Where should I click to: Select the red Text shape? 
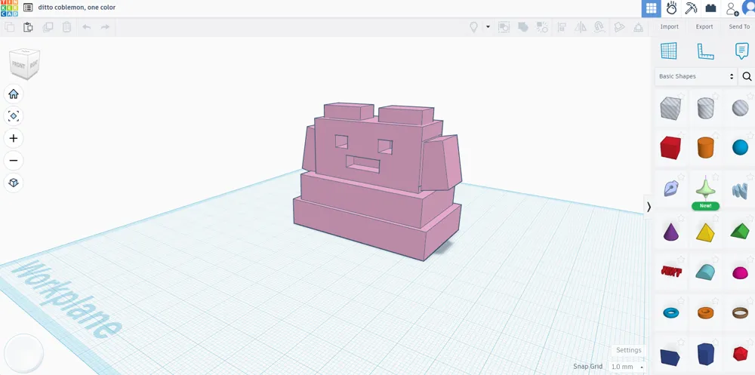tap(671, 272)
